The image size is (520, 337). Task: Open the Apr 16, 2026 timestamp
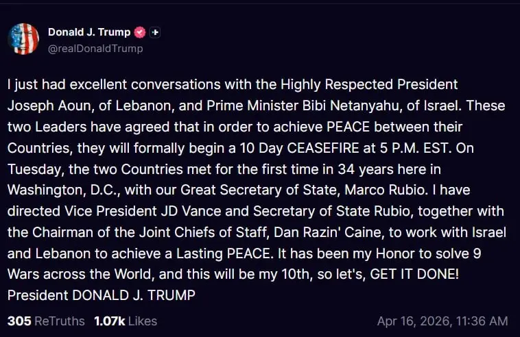click(x=442, y=321)
